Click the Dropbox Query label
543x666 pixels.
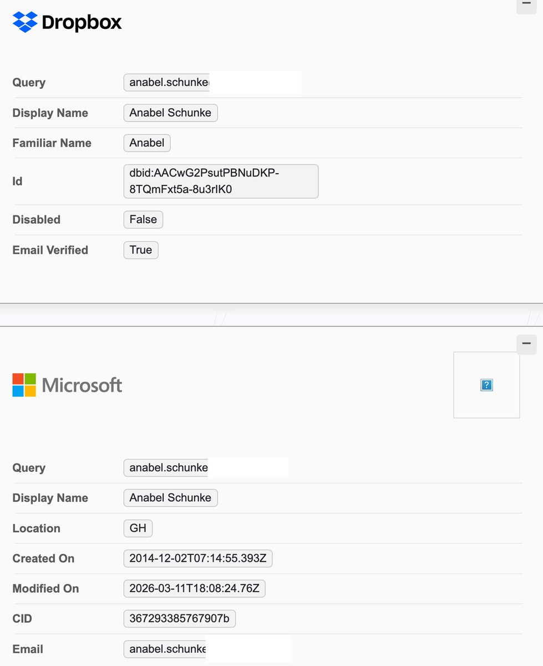point(29,83)
